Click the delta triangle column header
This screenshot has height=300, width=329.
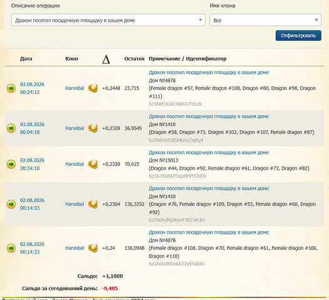106,59
